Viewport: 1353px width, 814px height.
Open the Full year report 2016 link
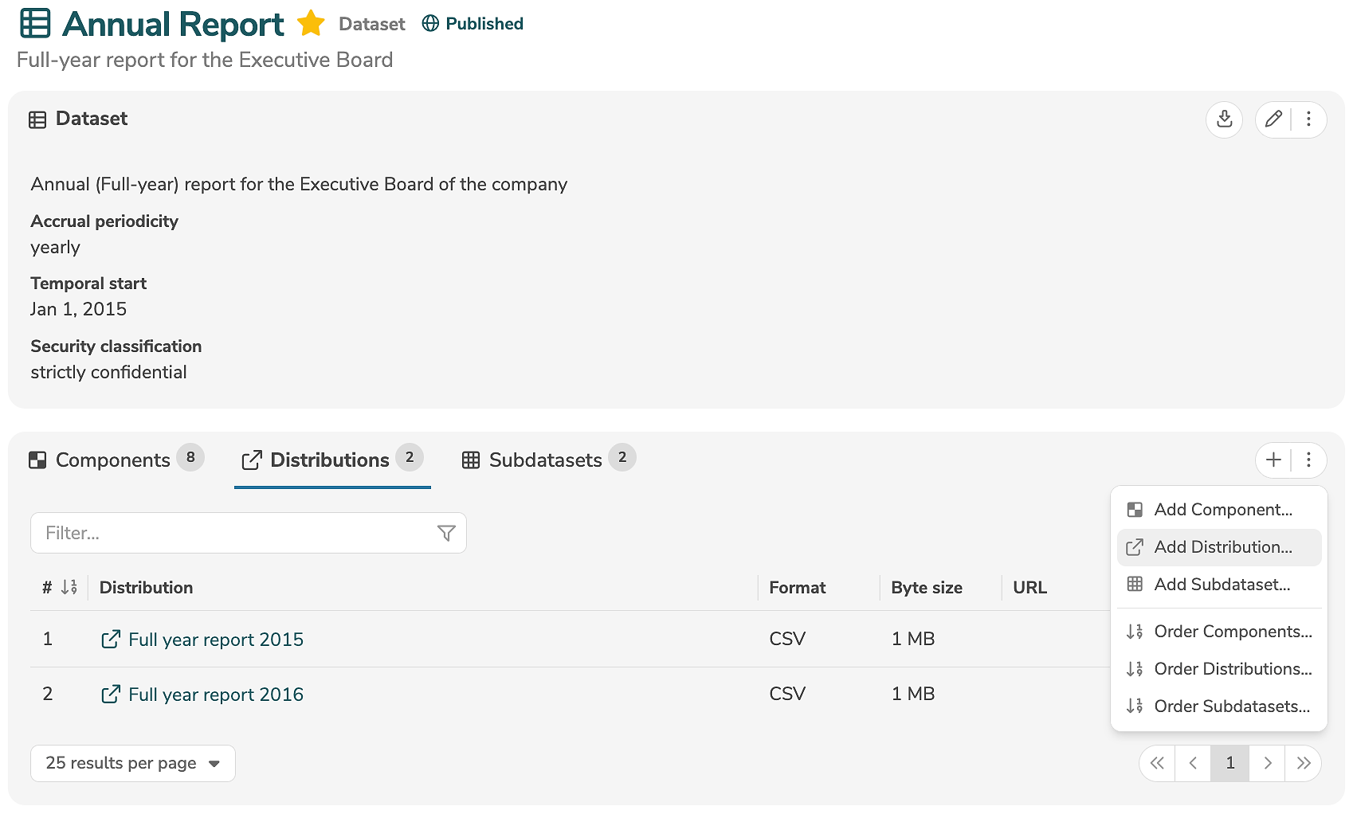point(215,695)
